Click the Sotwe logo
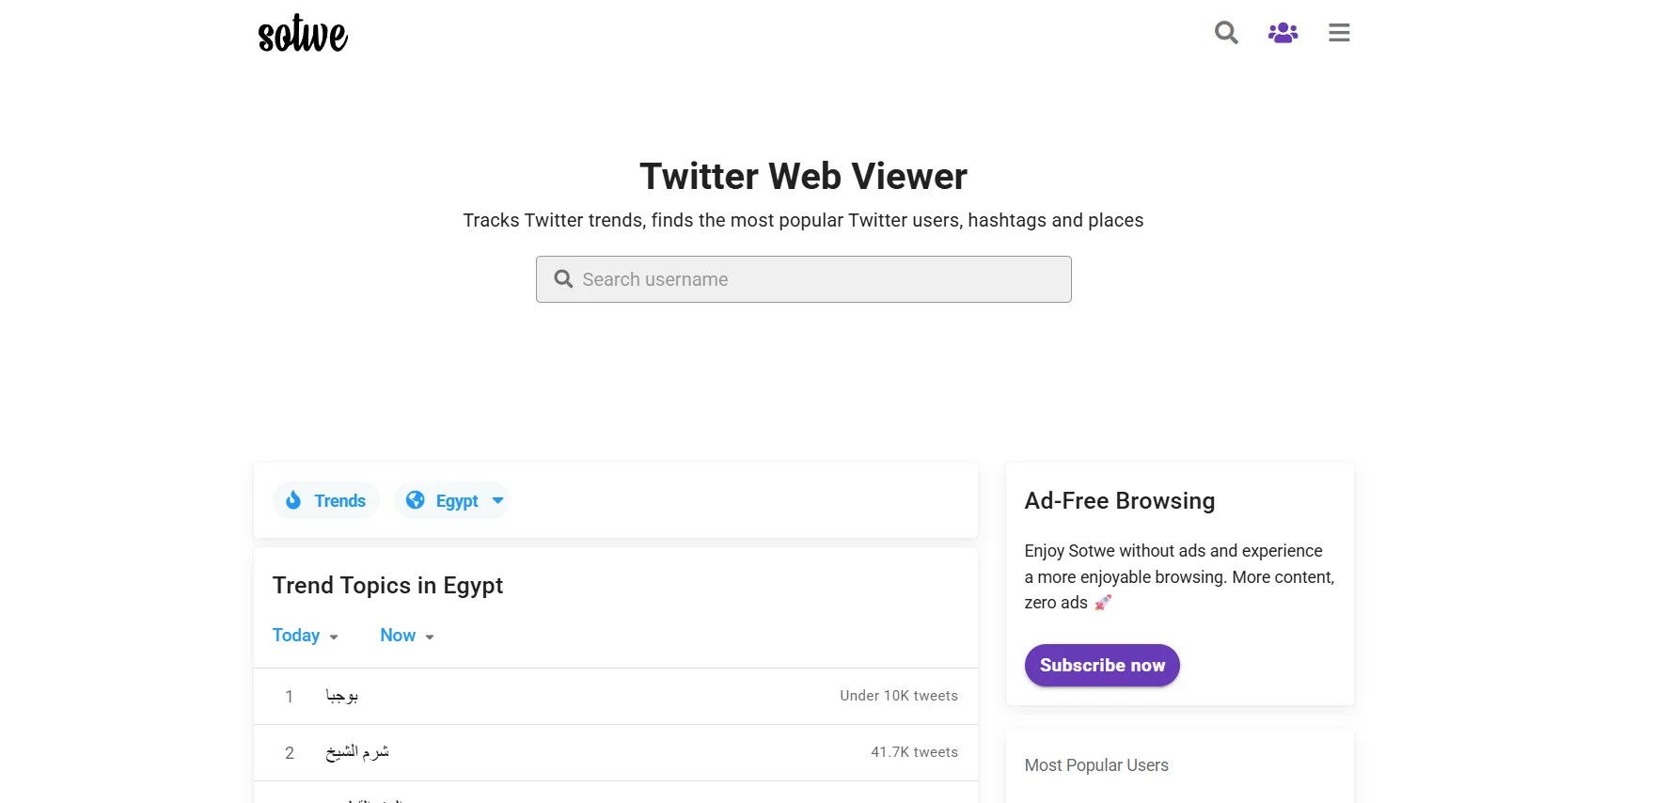This screenshot has width=1653, height=803. pos(303,33)
